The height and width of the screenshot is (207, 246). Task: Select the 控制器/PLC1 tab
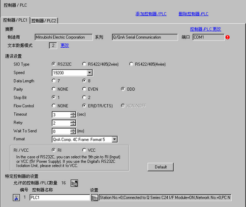pos(15,20)
